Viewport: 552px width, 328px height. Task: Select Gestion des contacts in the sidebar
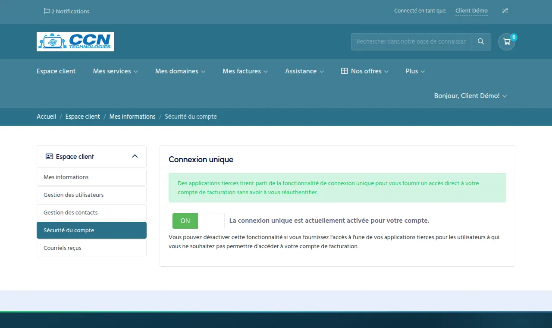[91, 213]
